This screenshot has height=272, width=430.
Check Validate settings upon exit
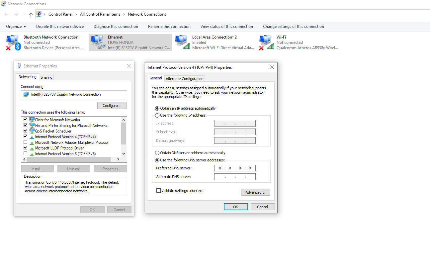pos(158,191)
